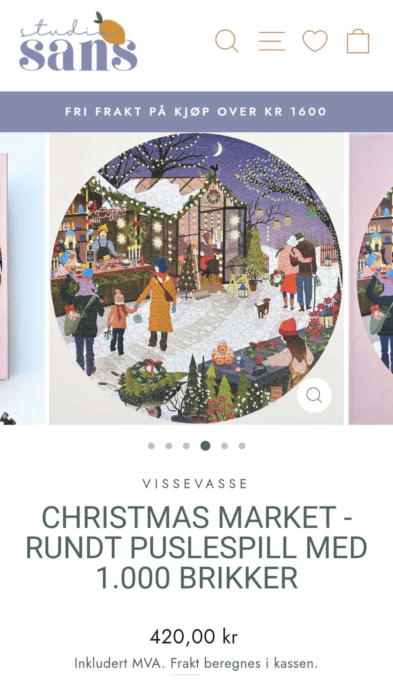The height and width of the screenshot is (686, 393).
Task: Select the sixth carousel dot
Action: 242,446
